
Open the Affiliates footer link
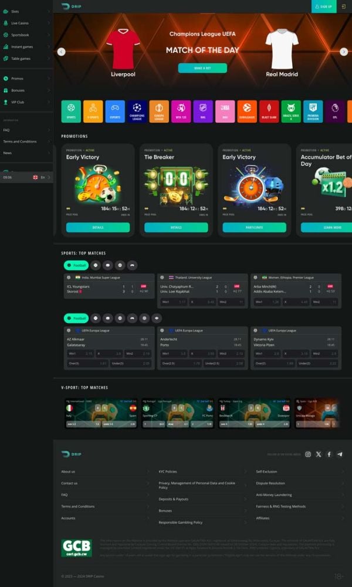click(263, 518)
